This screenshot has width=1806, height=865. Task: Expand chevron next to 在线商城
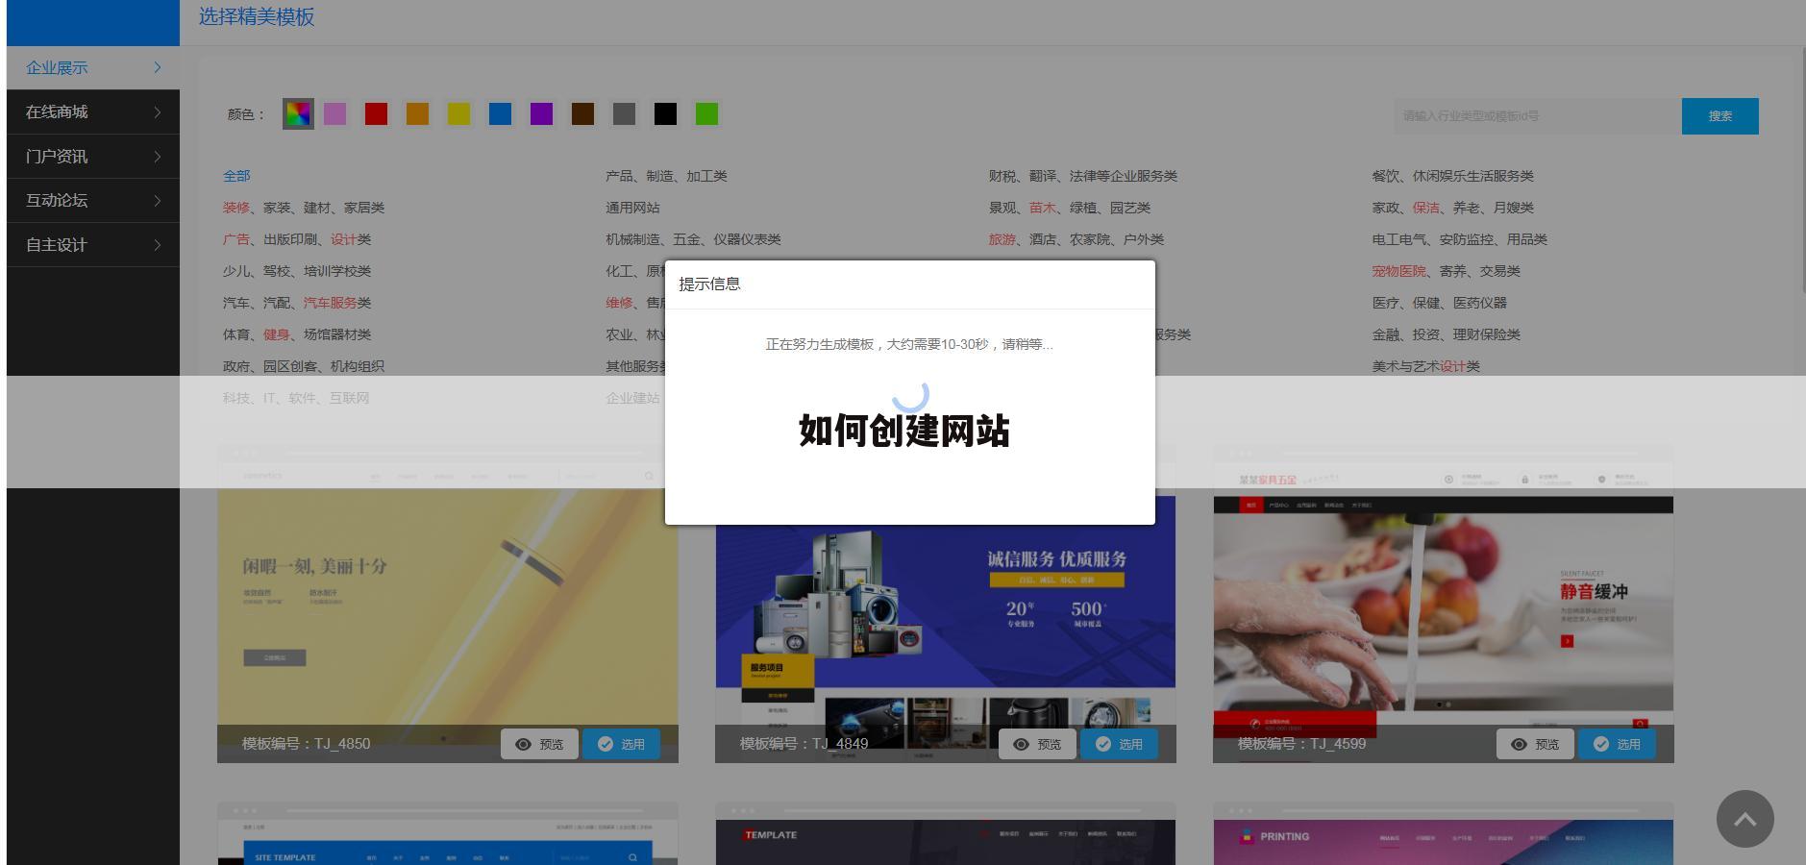point(158,111)
